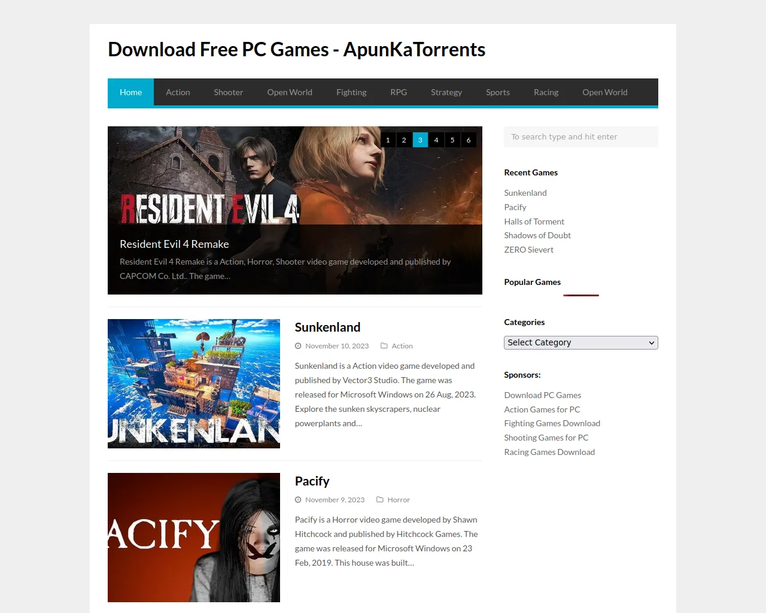Click the Pacify game thumbnail image
Screen dimensions: 766x613
coord(194,538)
